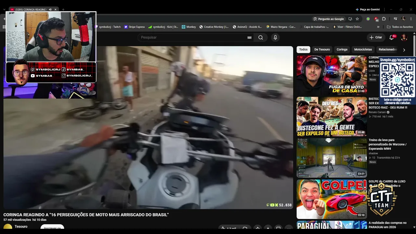Image resolution: width=416 pixels, height=234 pixels.
Task: Select the Motocicletas filter chip
Action: pos(363,49)
